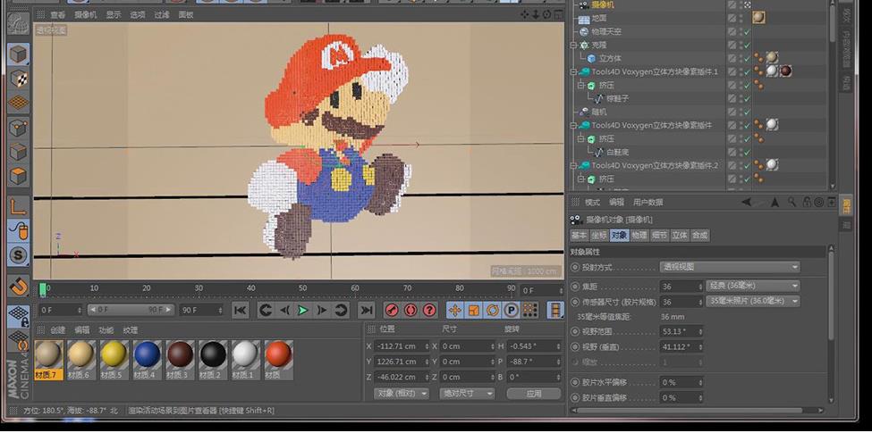Open the 对象 (相对) coordinate dropdown
The width and height of the screenshot is (872, 433).
(x=402, y=393)
